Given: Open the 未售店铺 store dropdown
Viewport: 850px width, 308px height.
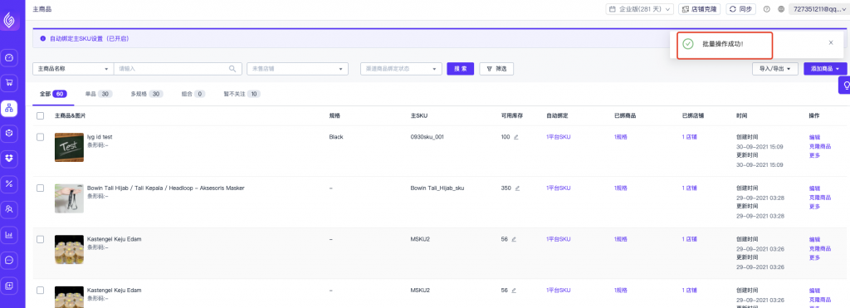Looking at the screenshot, I should 298,69.
